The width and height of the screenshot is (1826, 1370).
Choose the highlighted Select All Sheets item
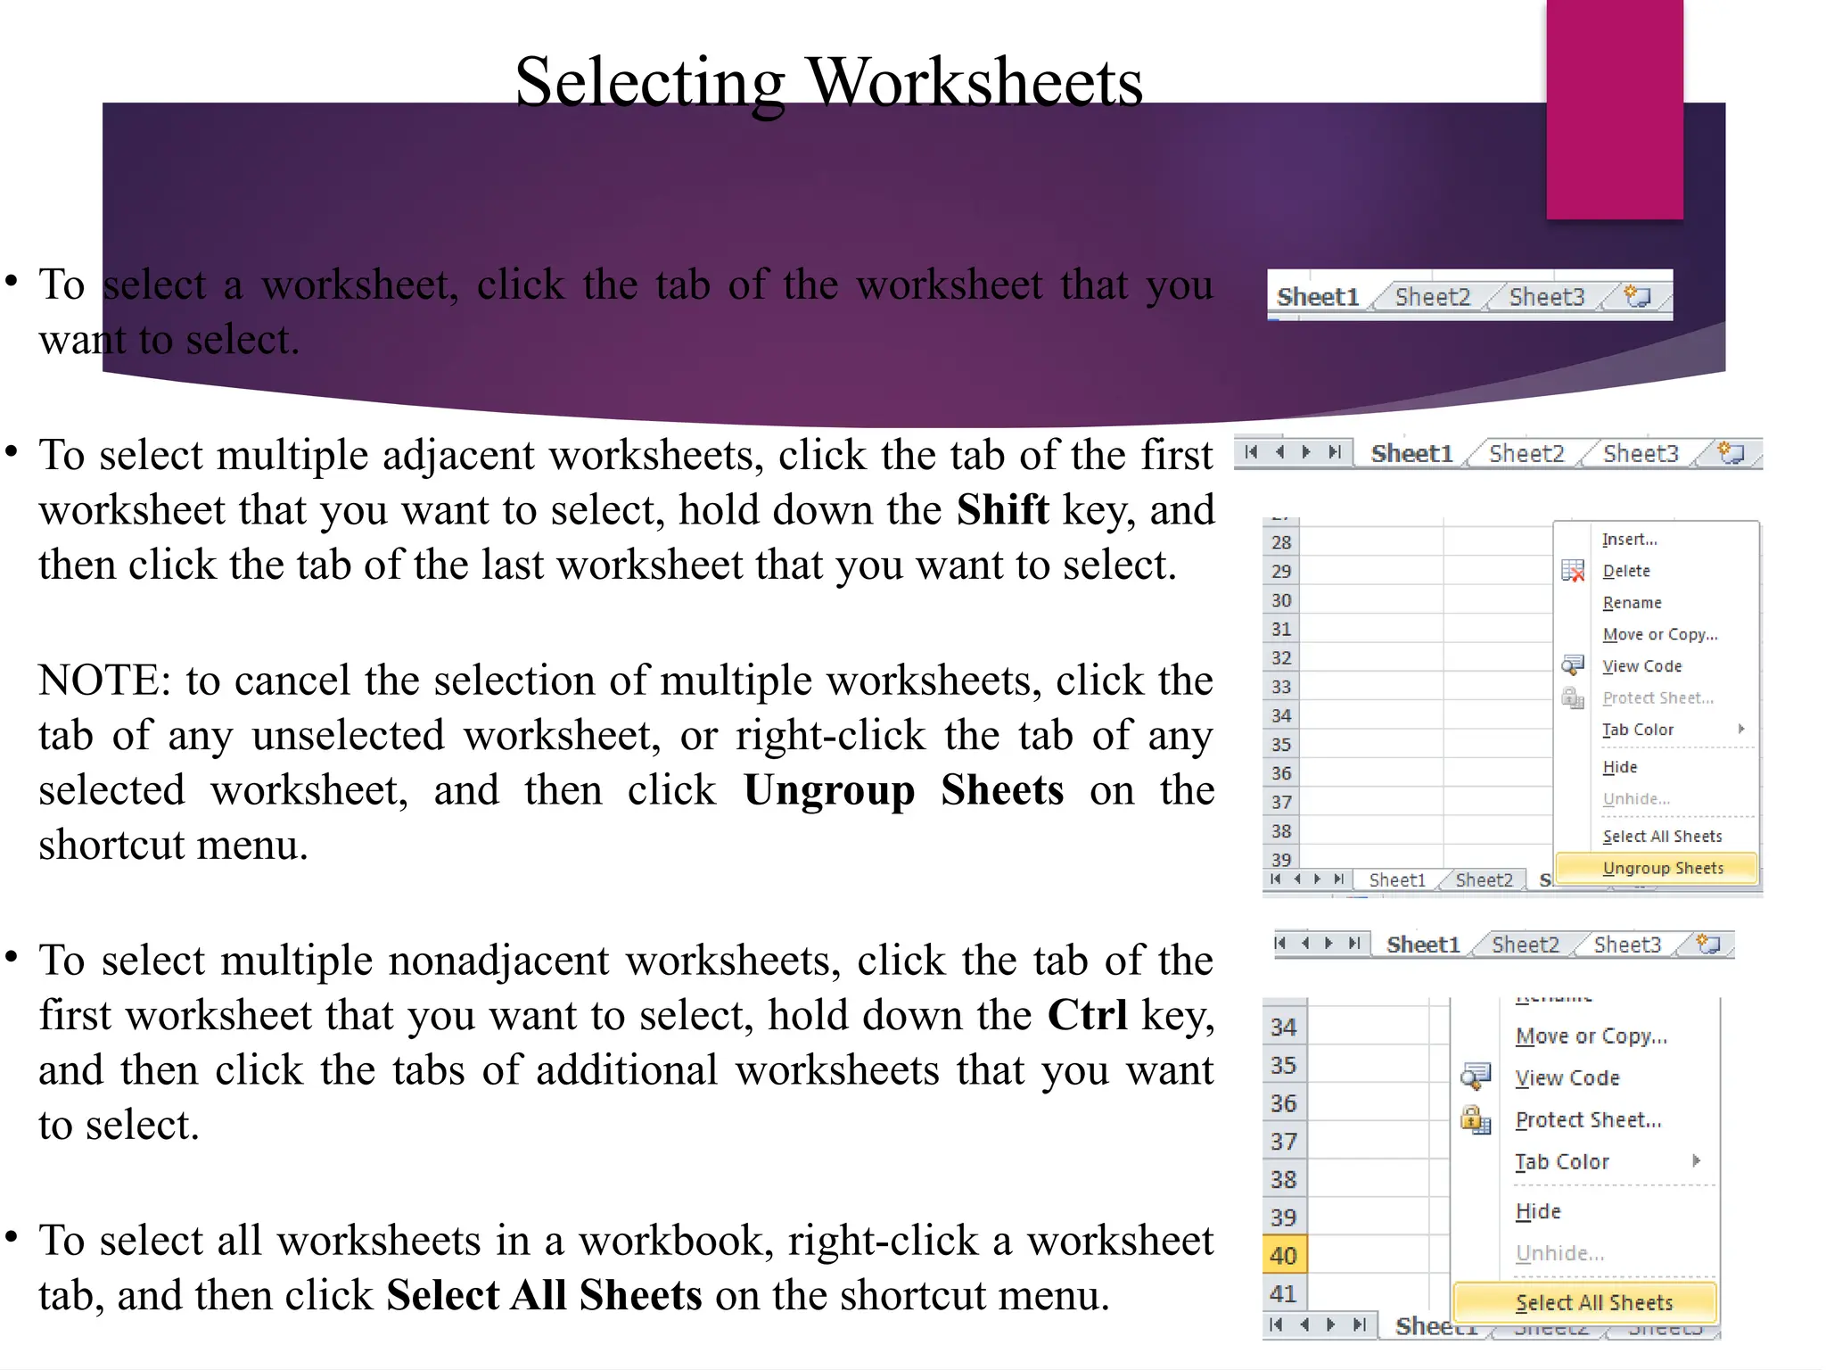coord(1593,1302)
